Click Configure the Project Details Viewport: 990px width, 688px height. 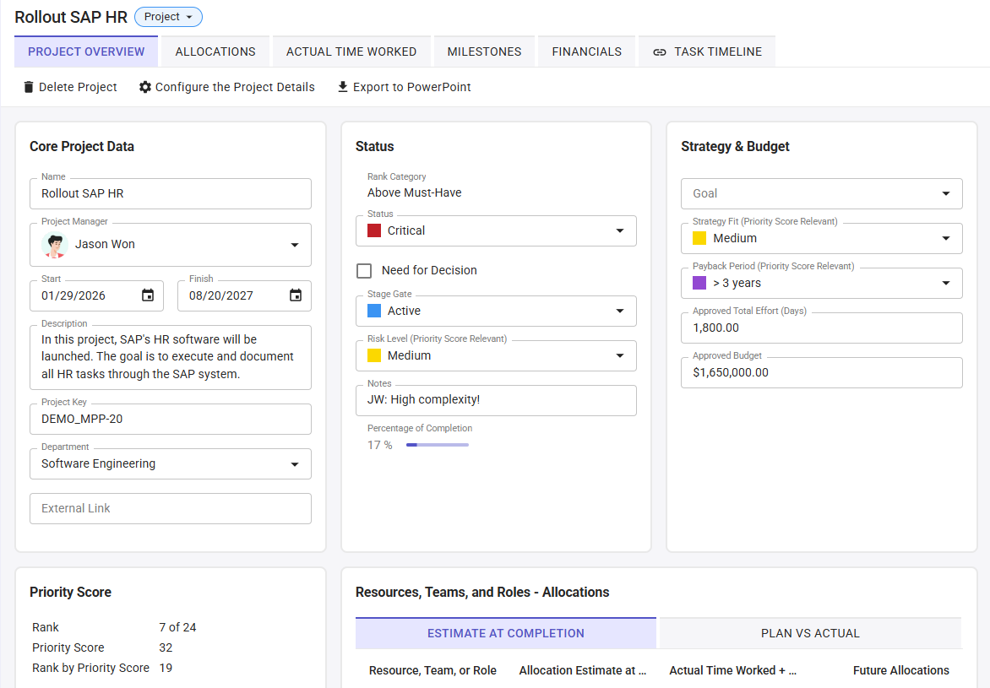click(227, 87)
